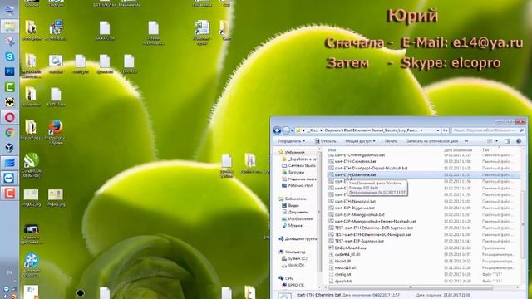Open the red Camtasia recorder taskbar icon
The width and height of the screenshot is (532, 299).
point(9,194)
